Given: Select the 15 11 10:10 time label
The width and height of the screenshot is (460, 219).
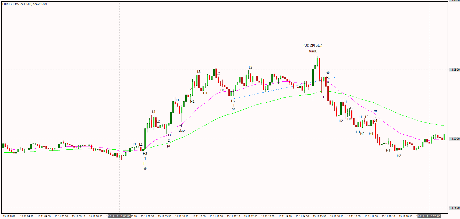Looking at the screenshot, I should pos(182,216).
